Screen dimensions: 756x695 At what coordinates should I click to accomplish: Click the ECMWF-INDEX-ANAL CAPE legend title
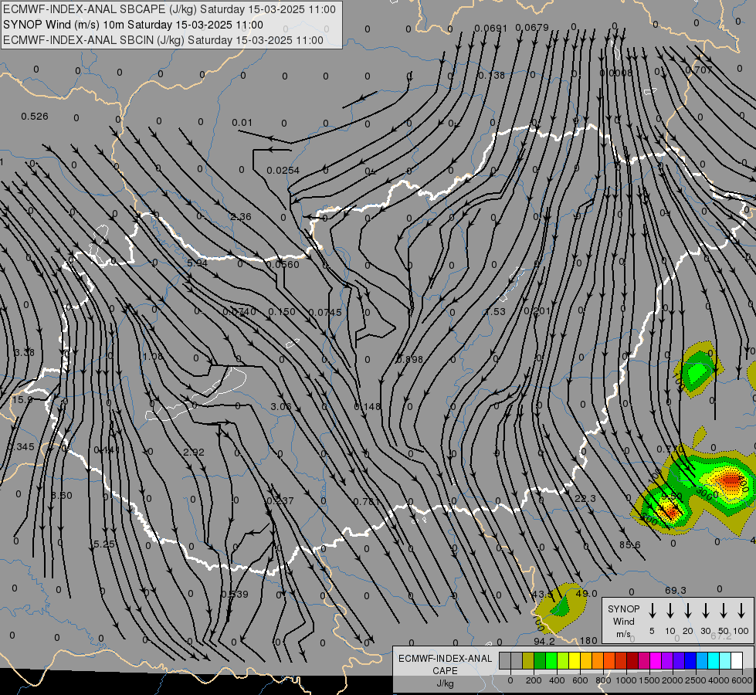click(x=445, y=670)
